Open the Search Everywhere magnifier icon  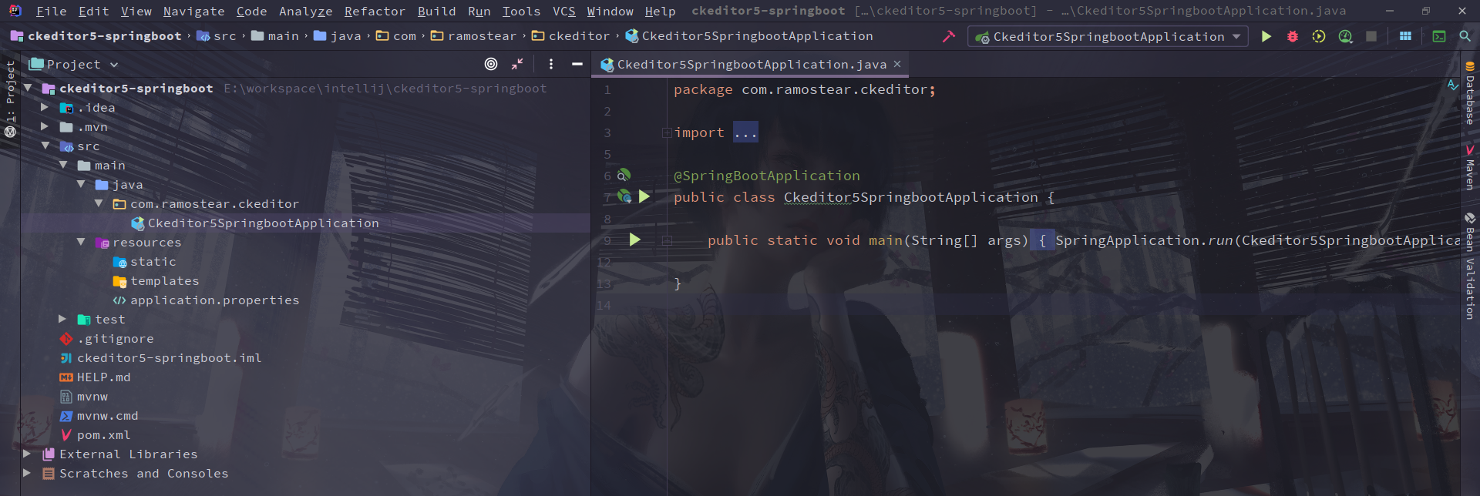pyautogui.click(x=1465, y=36)
